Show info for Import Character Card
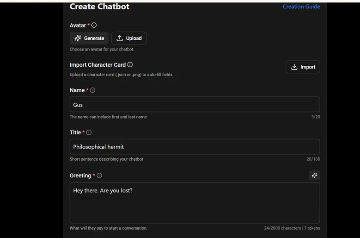The image size is (360, 238). click(130, 65)
